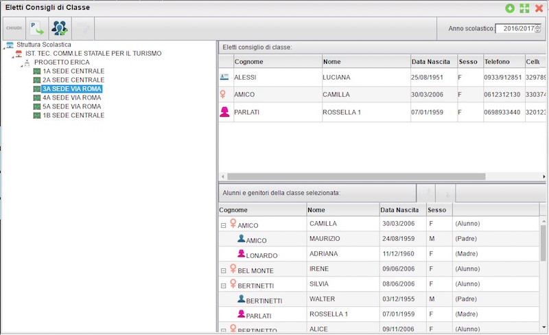Click the left arrow of horizontal scrollbar

point(222,176)
